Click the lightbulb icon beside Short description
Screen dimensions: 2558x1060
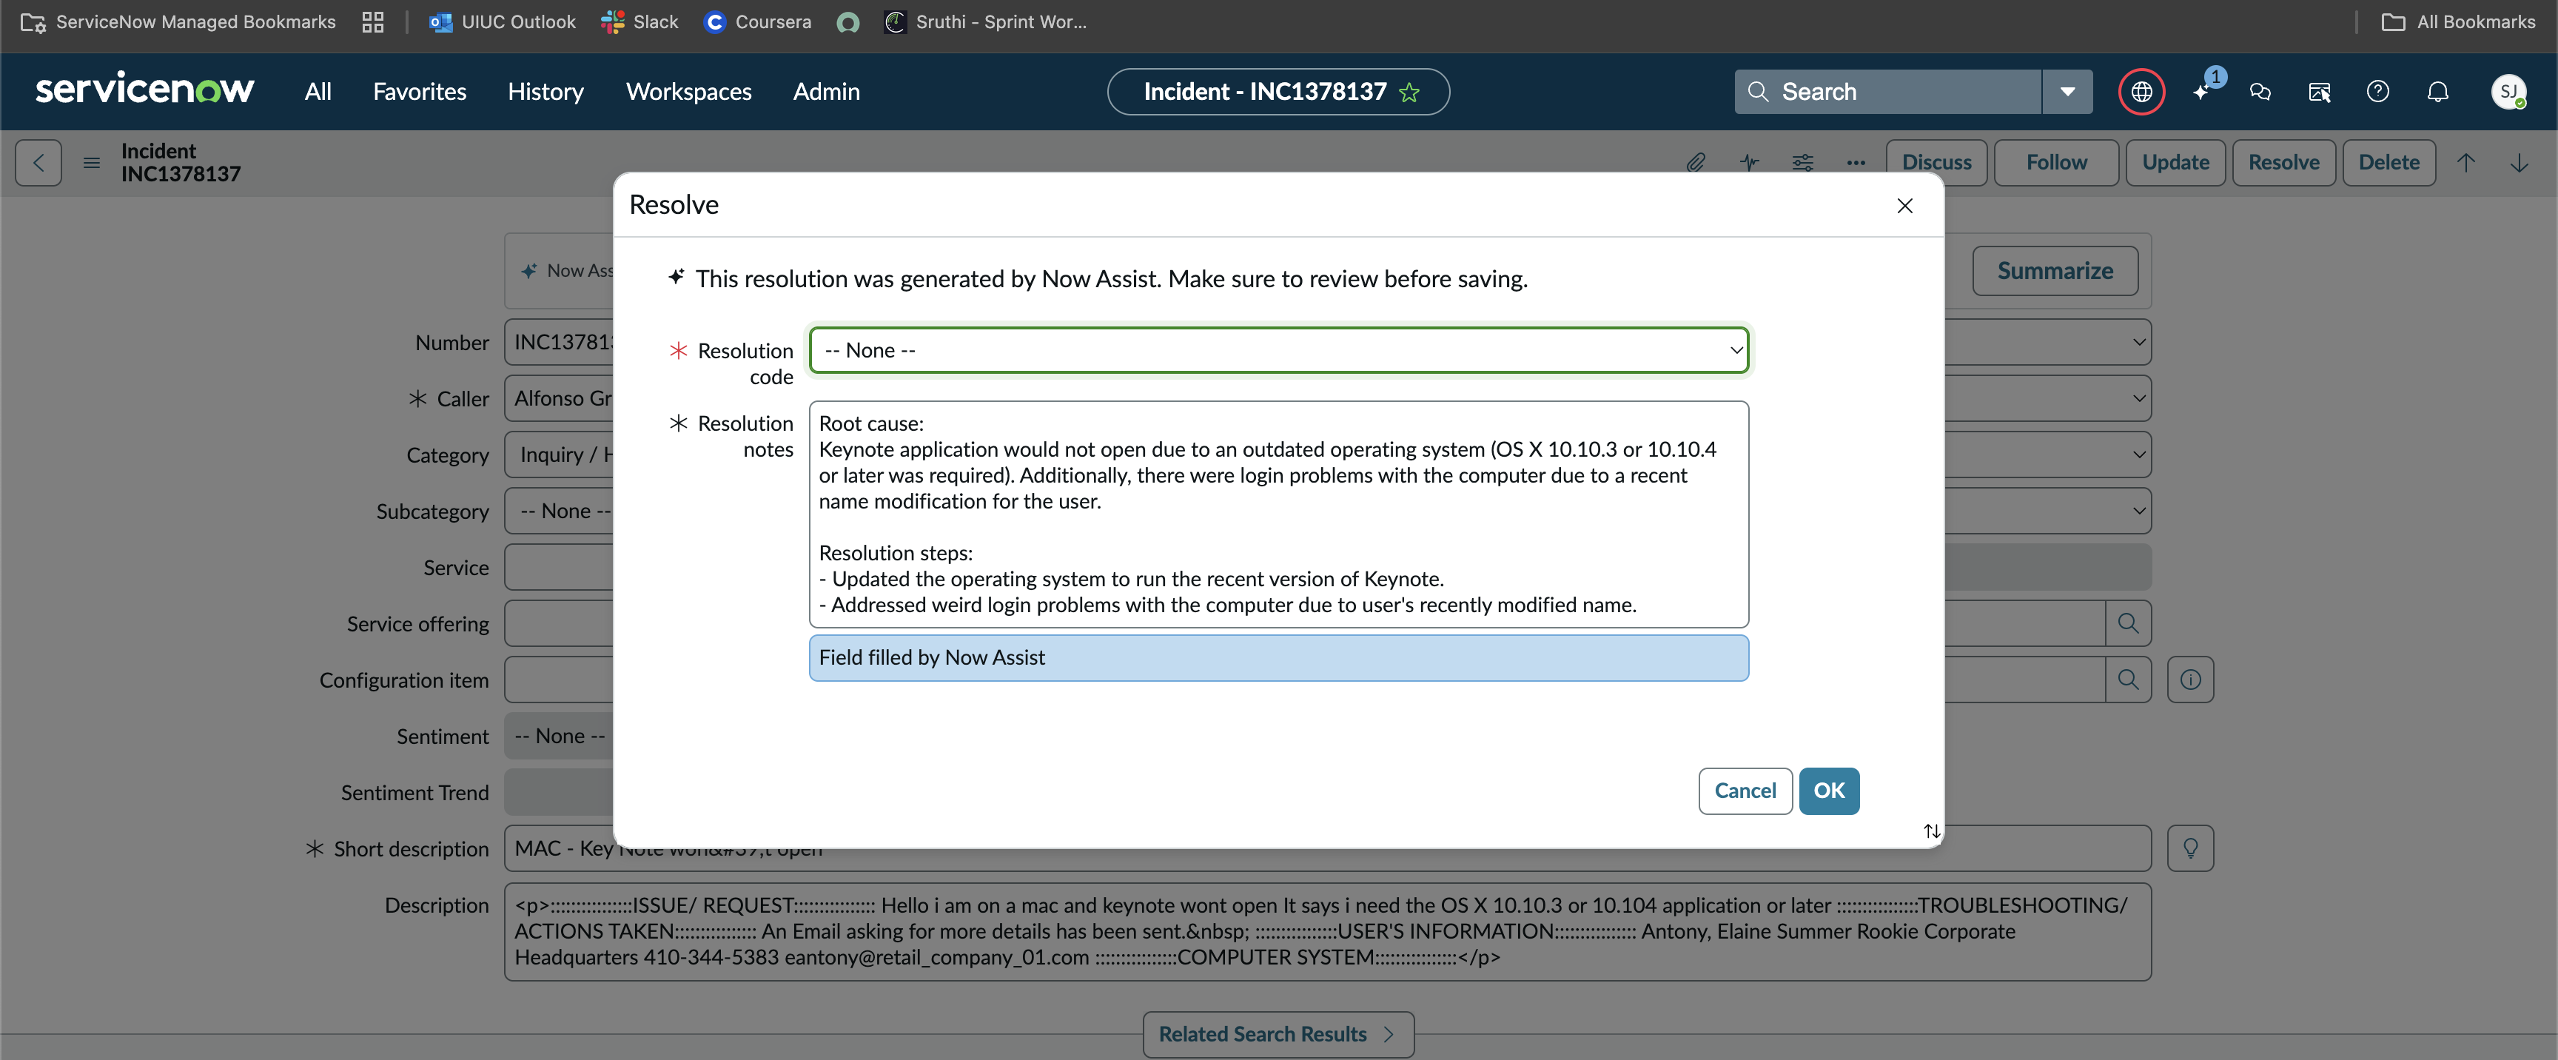pyautogui.click(x=2189, y=848)
